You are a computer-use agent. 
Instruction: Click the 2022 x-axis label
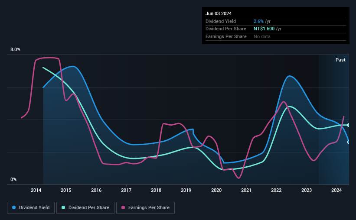(276, 190)
